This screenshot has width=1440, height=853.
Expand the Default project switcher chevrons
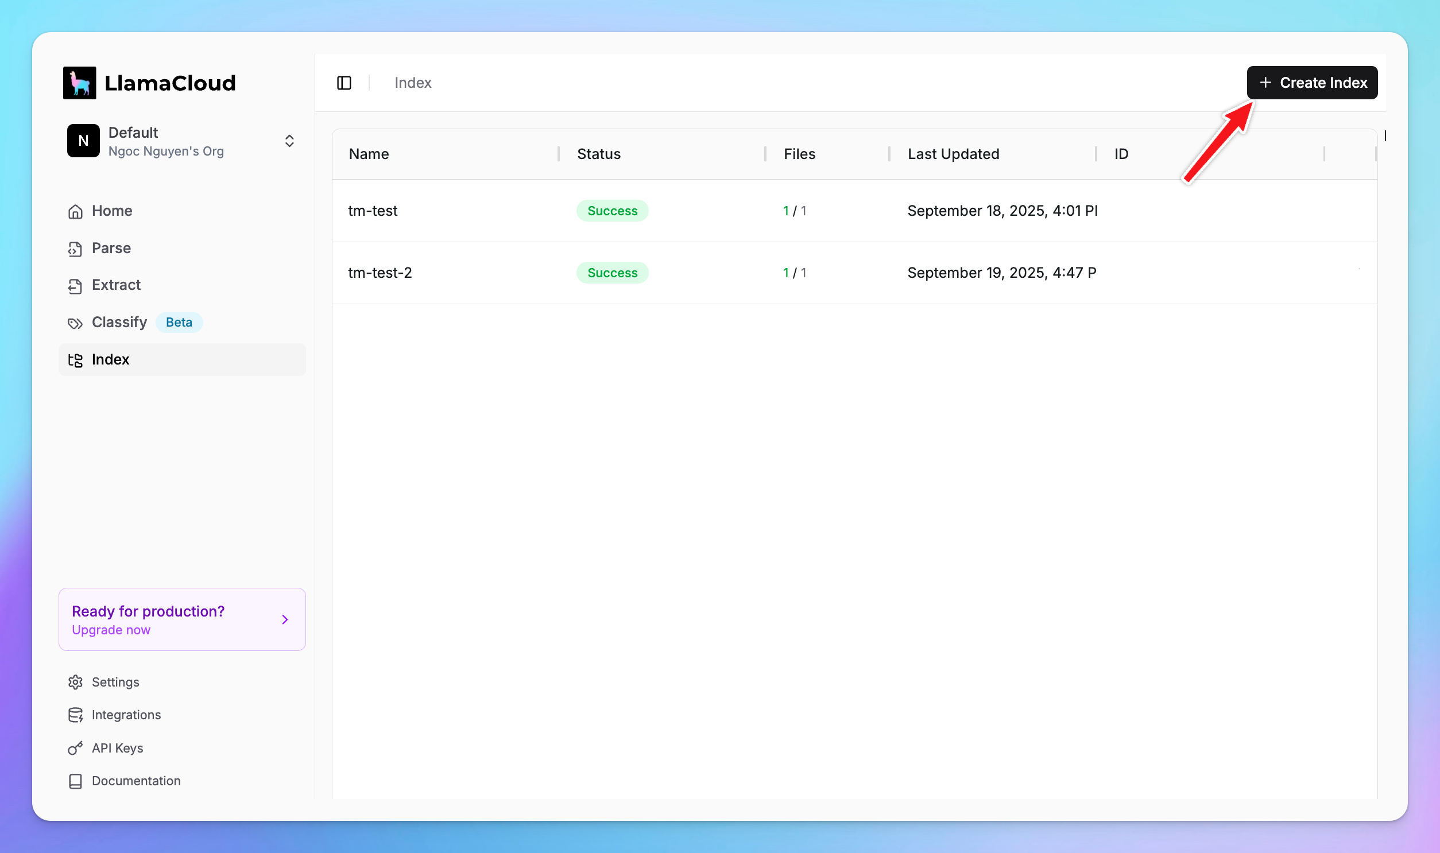coord(289,141)
